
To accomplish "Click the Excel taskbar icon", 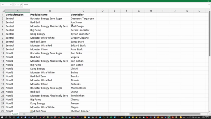I will (x=169, y=117).
